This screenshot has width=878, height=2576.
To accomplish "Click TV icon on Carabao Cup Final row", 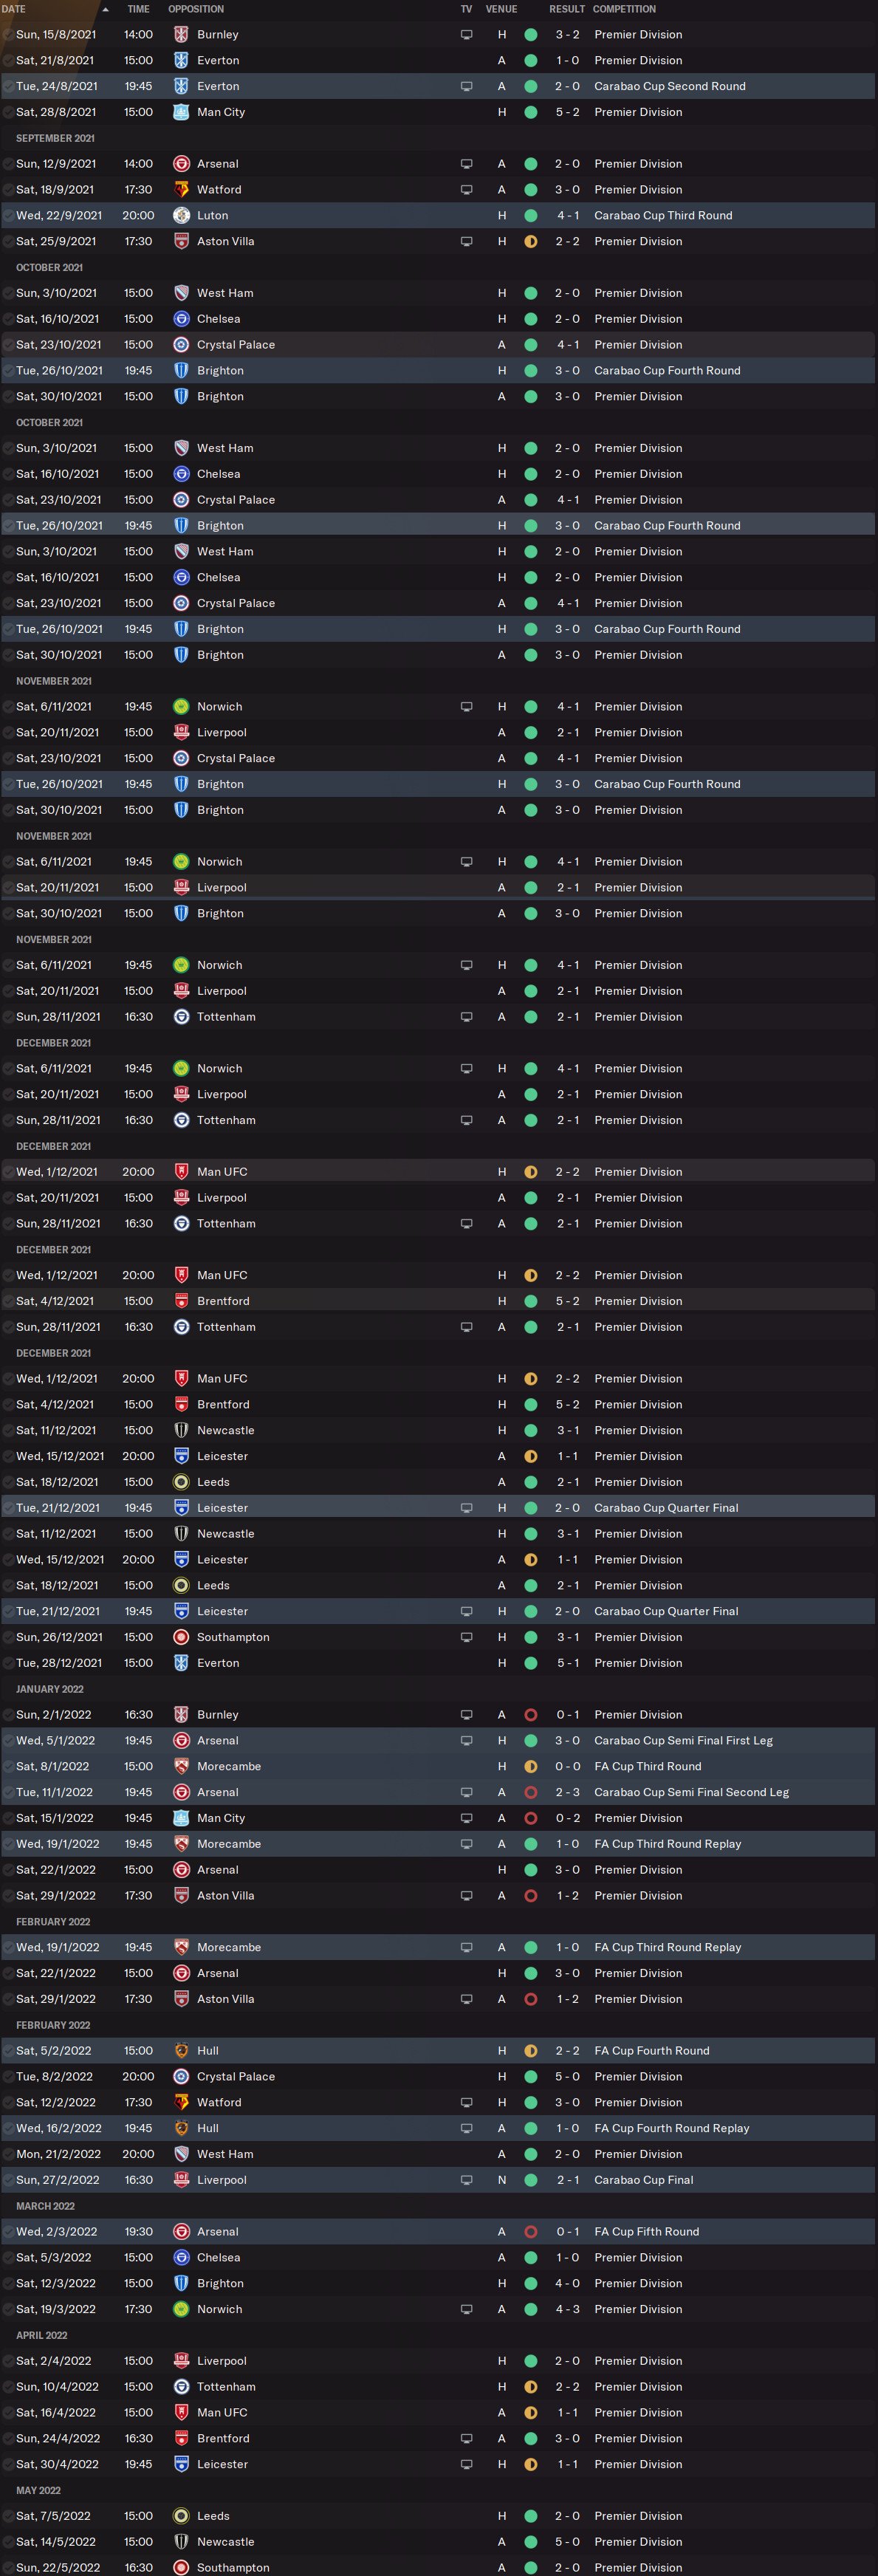I will (466, 2180).
